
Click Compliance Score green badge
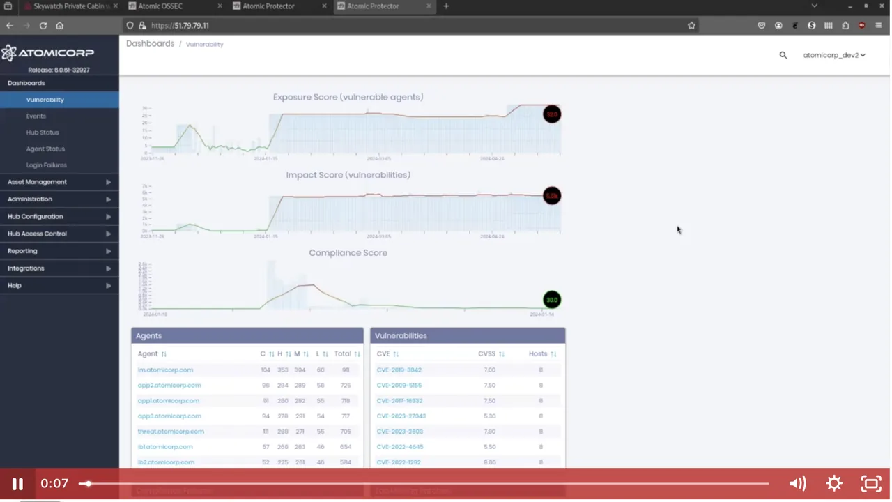point(552,300)
